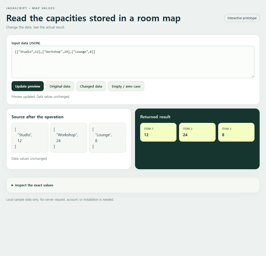Click the 'JAVASCRIPT • MAP VALUES' breadcrumb text
Screen dimensions: 266x256
click(x=30, y=8)
